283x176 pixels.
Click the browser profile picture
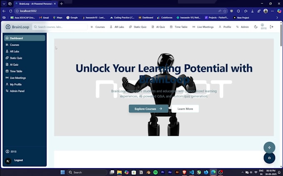(x=266, y=11)
